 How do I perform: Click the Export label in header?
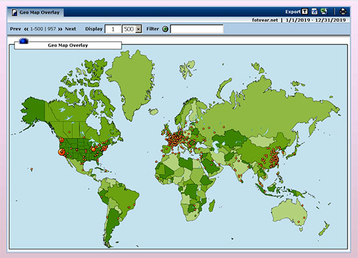[293, 12]
